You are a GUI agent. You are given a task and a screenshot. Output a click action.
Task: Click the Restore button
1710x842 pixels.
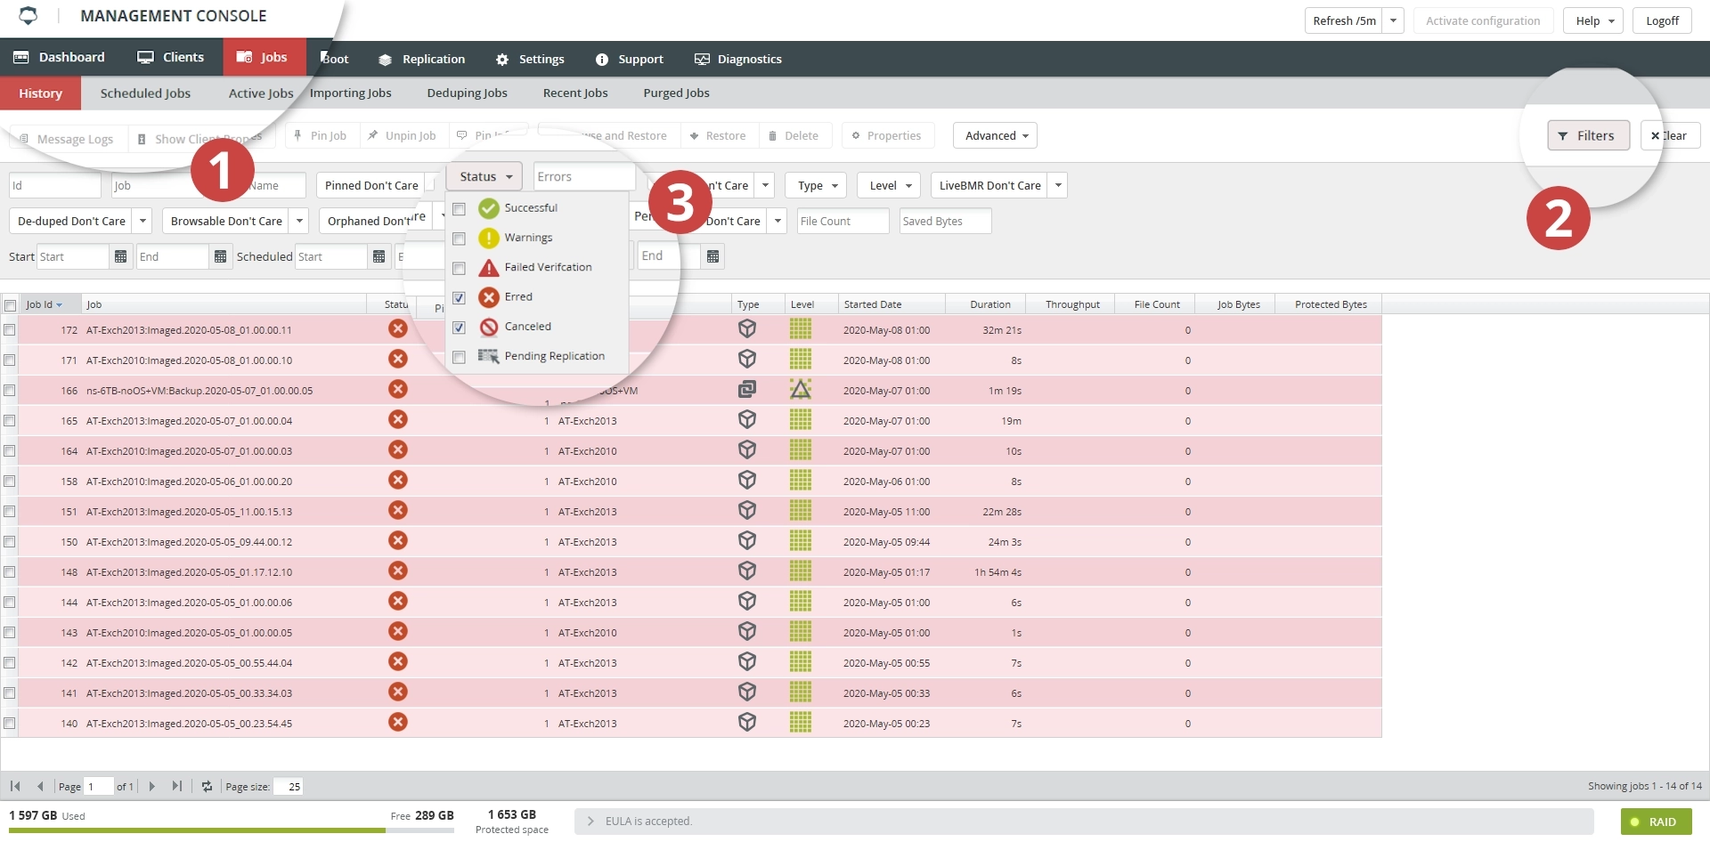pos(718,135)
